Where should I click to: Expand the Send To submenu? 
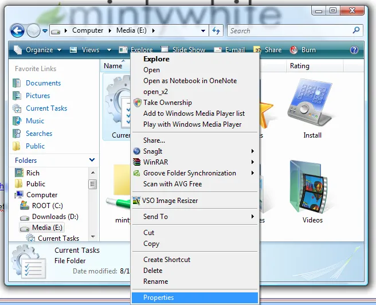195,217
